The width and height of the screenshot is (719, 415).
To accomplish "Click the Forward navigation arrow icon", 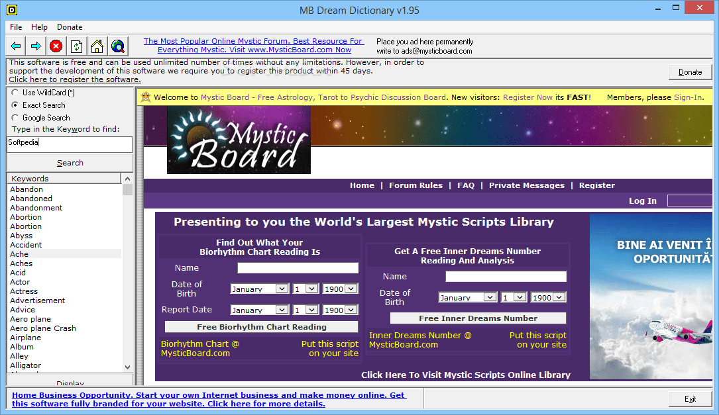I will (x=34, y=46).
